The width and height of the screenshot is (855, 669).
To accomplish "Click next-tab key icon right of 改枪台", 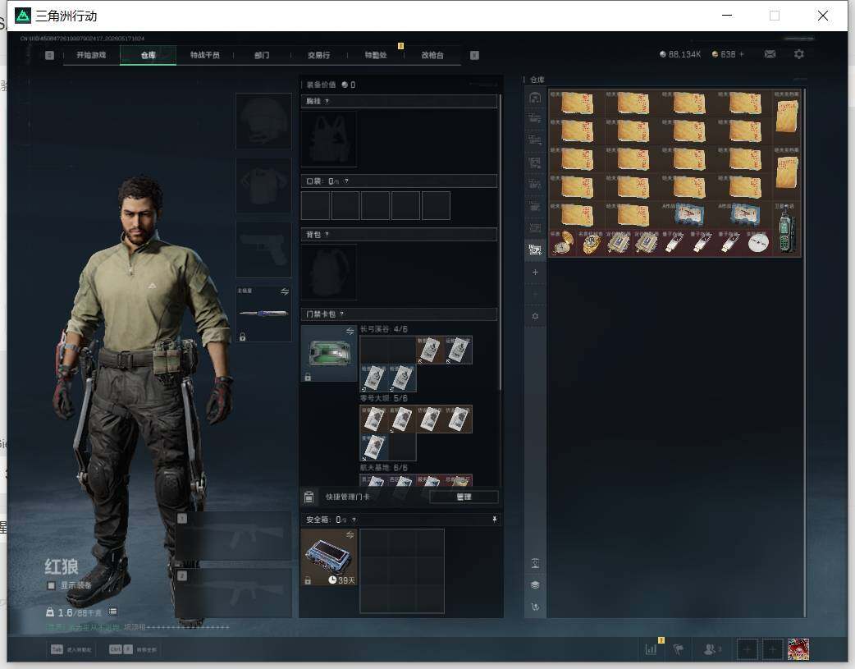I will [474, 55].
